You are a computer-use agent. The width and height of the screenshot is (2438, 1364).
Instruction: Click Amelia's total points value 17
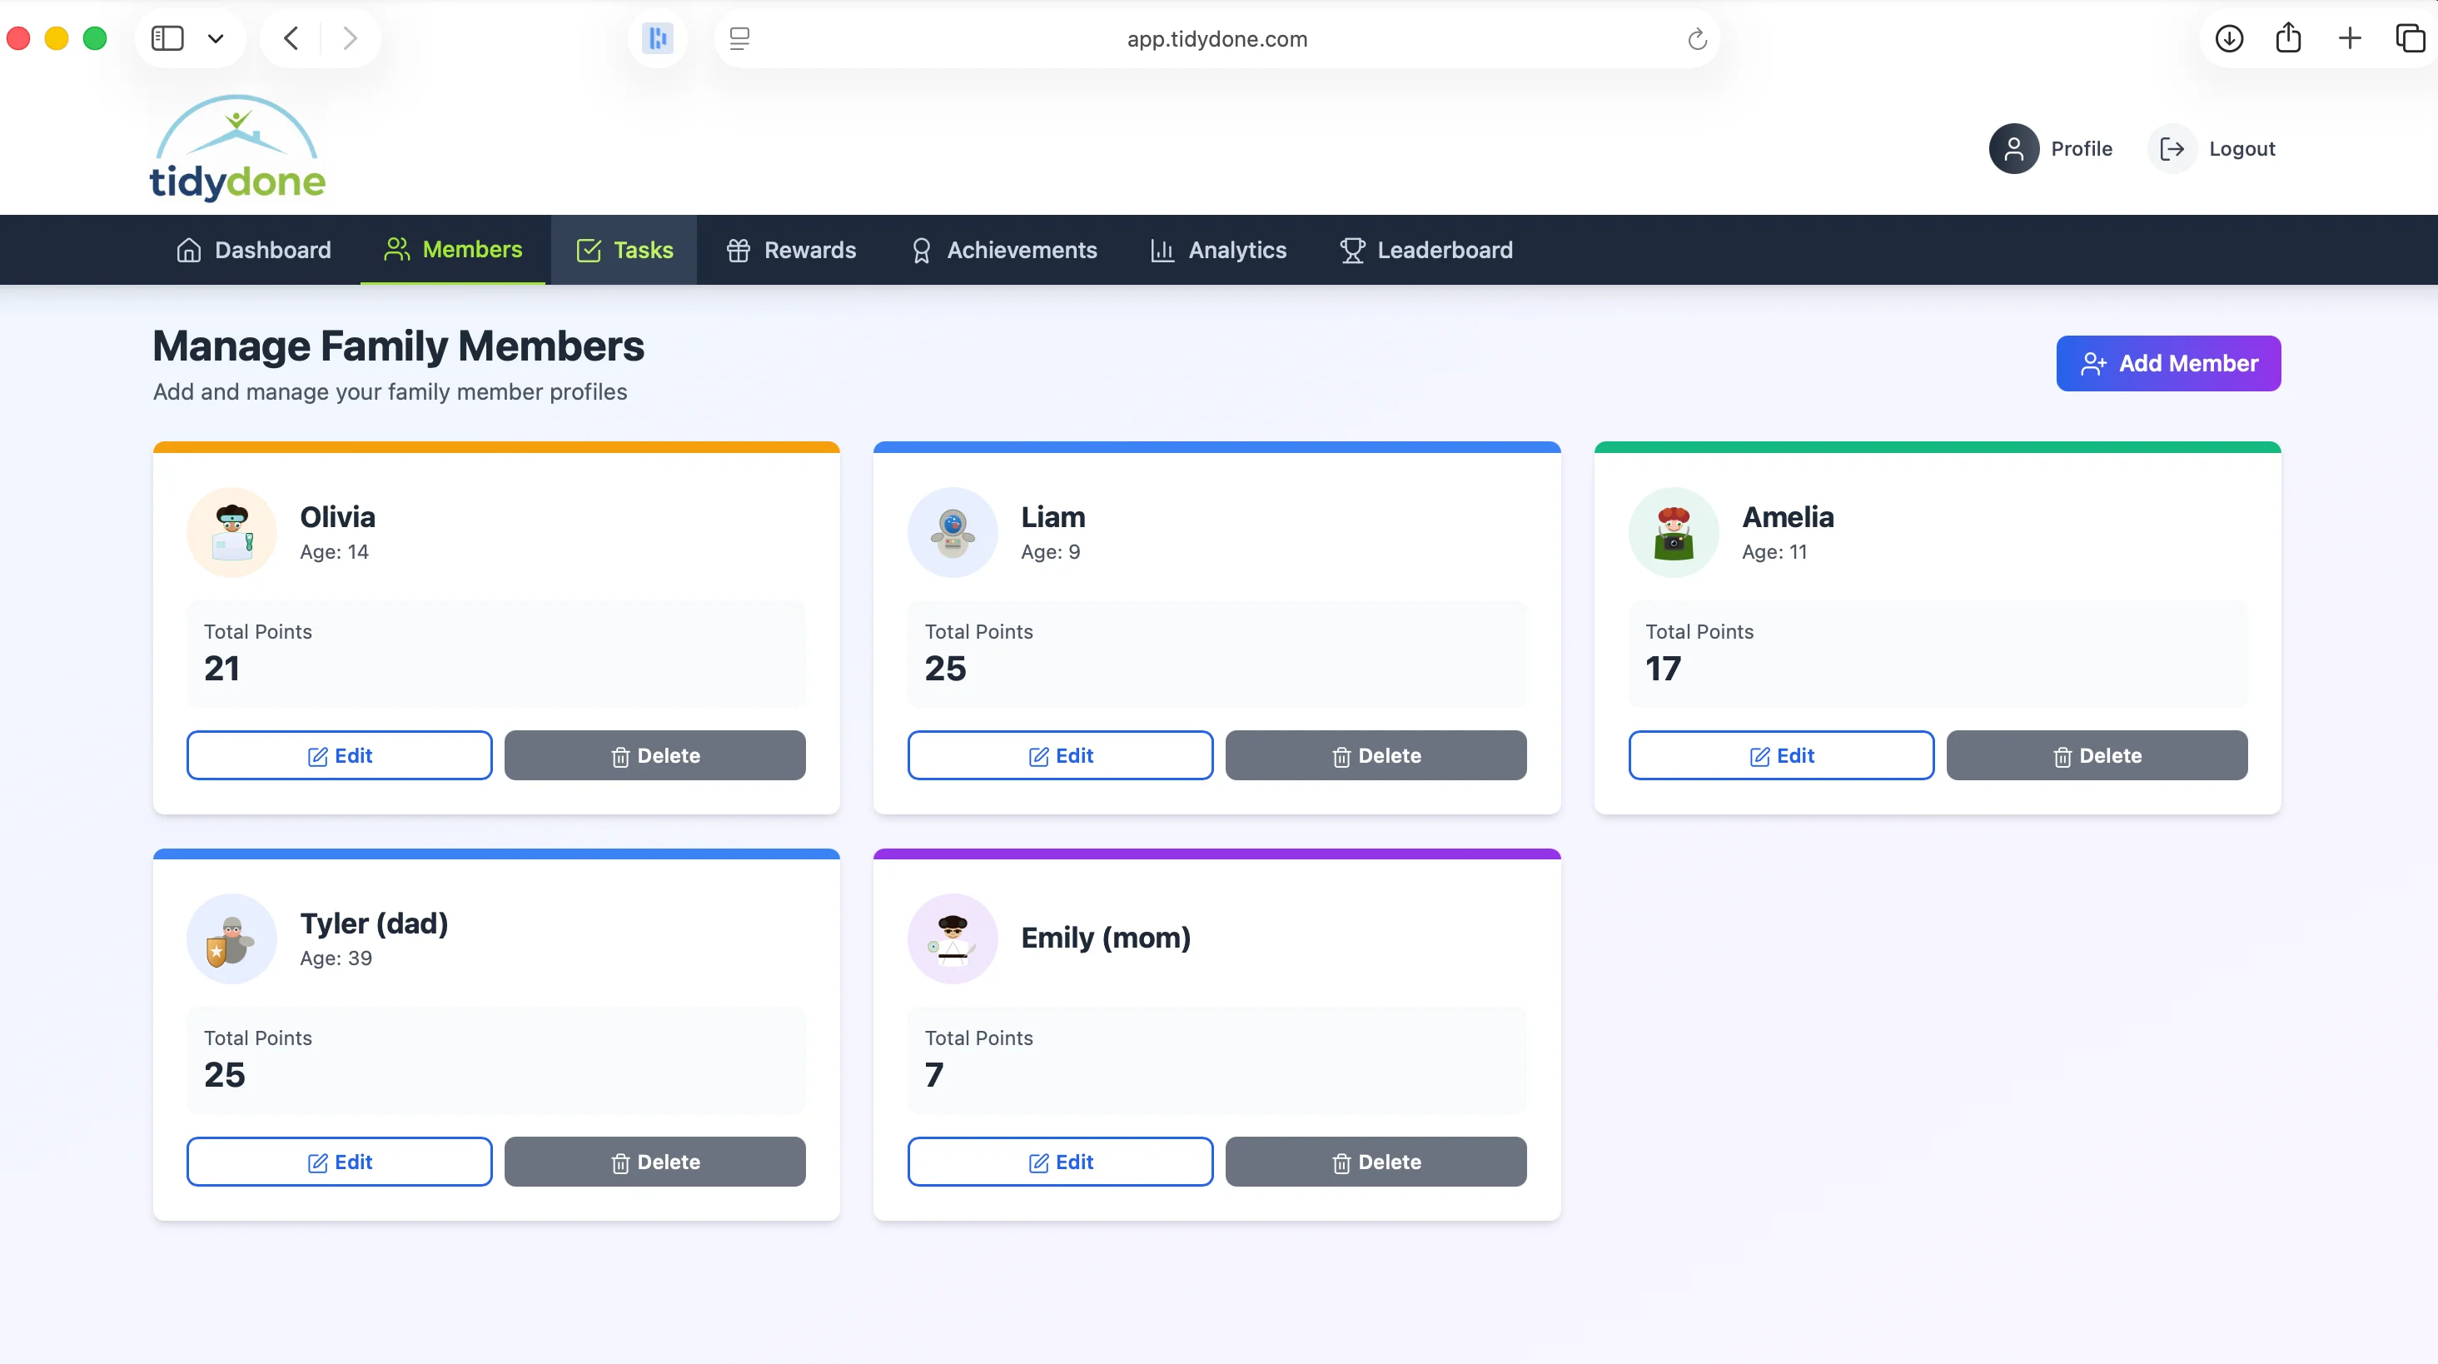(x=1663, y=669)
